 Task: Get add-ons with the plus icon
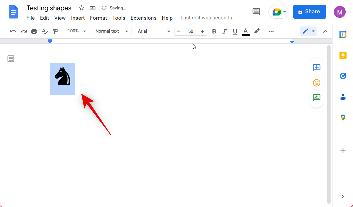[x=343, y=151]
